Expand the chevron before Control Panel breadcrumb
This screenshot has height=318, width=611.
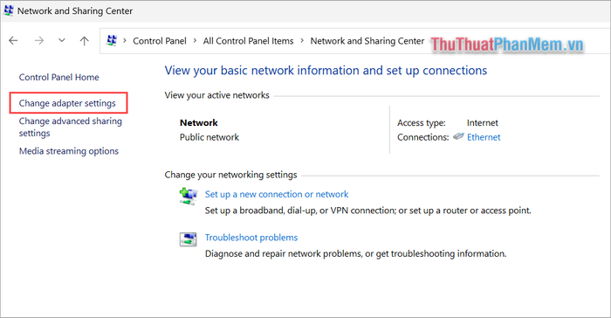point(125,40)
